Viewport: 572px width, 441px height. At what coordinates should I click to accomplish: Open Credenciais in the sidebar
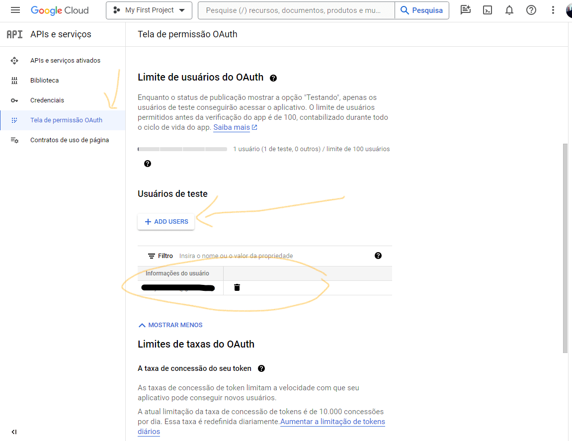click(x=47, y=100)
